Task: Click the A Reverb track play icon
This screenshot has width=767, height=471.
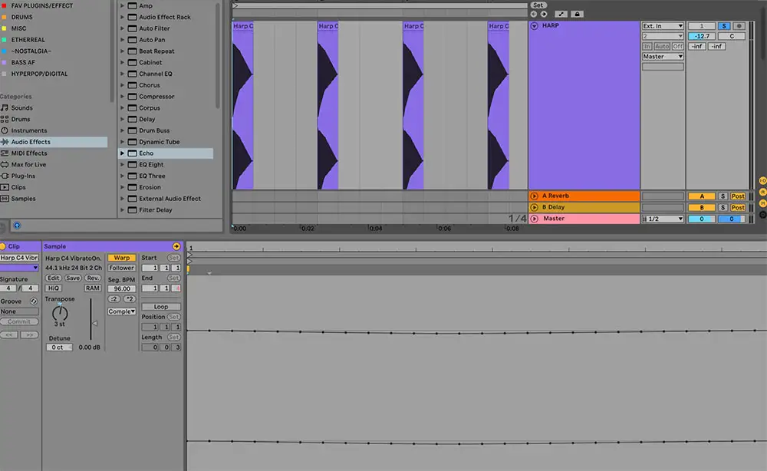Action: pyautogui.click(x=535, y=196)
